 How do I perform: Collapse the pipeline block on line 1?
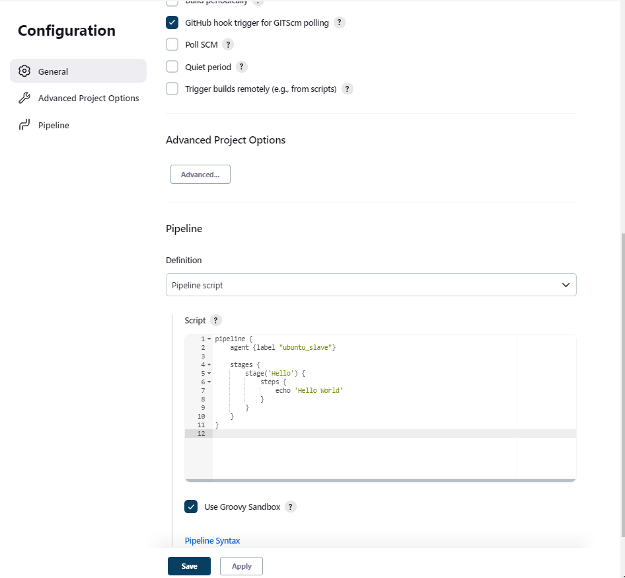[x=208, y=338]
